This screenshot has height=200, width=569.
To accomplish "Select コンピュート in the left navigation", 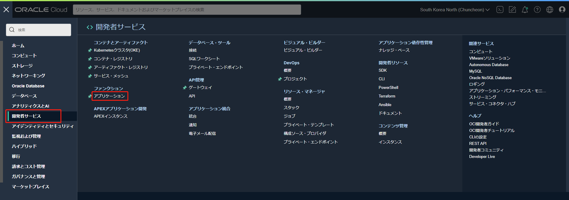I will pos(24,56).
